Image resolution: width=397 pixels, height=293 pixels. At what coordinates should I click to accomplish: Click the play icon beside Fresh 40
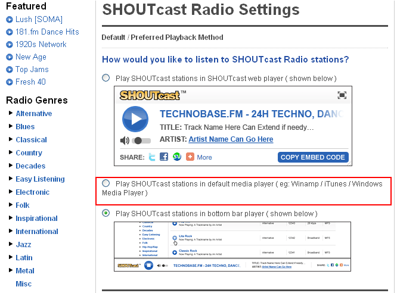[x=10, y=82]
